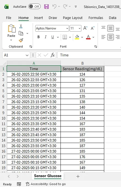Toggle italic formatting
This screenshot has width=121, height=187.
coord(46,37)
